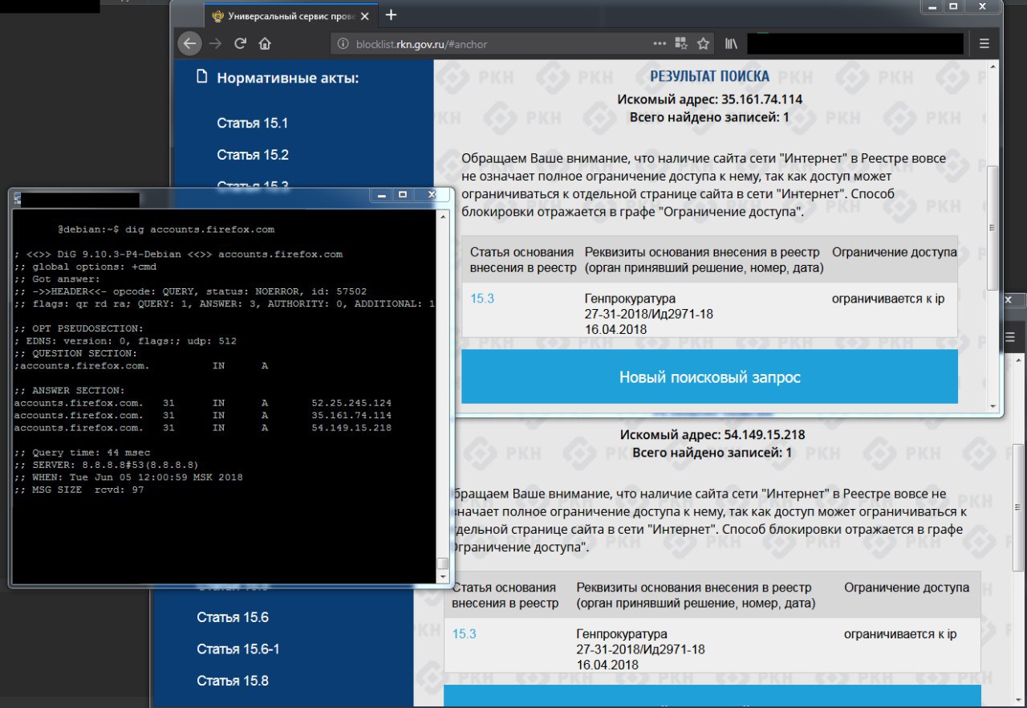1027x708 pixels.
Task: Click the terminal scrollbar's lower down arrow
Action: [x=442, y=576]
